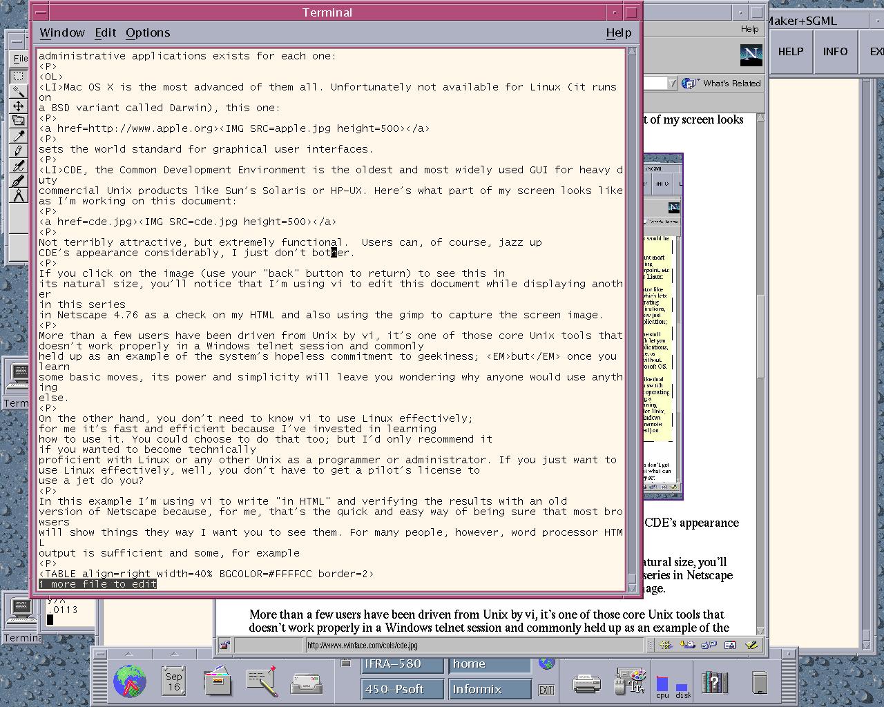Select the GIMP airbrush tool

tap(19, 166)
